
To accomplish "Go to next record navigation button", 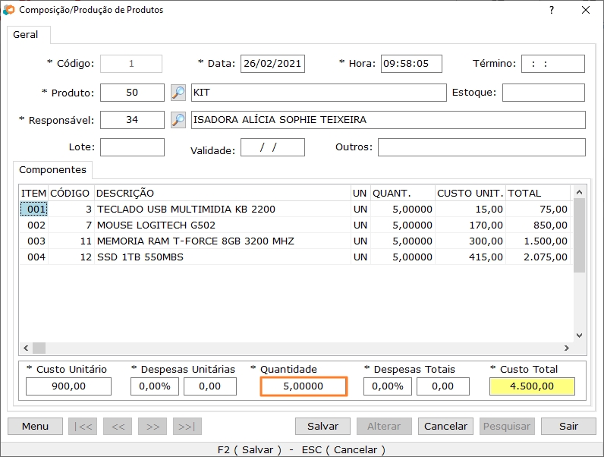I will coord(153,426).
